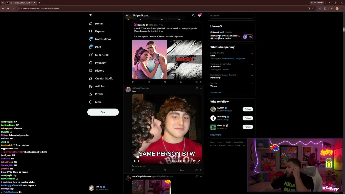Follow the IM/HIM account
The width and height of the screenshot is (345, 194).
click(x=248, y=109)
